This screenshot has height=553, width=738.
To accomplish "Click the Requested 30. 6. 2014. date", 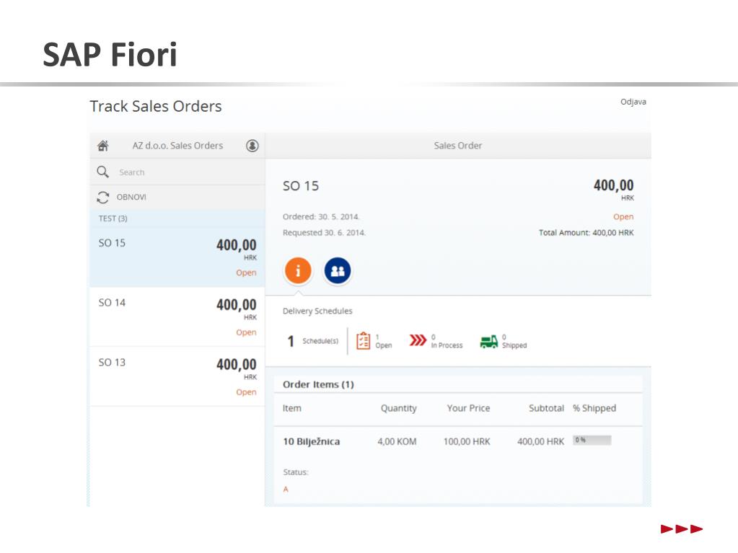I will tap(324, 233).
